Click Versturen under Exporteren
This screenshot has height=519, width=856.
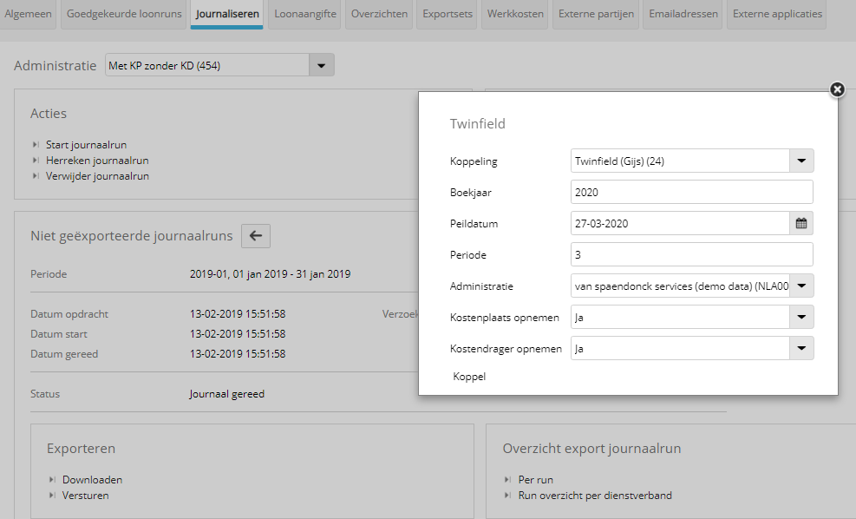(x=85, y=496)
